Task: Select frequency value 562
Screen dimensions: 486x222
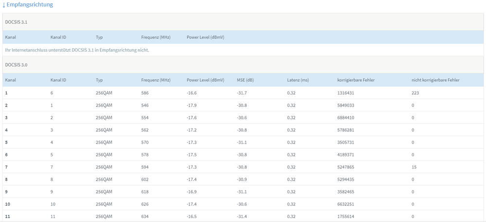Action: pos(145,130)
